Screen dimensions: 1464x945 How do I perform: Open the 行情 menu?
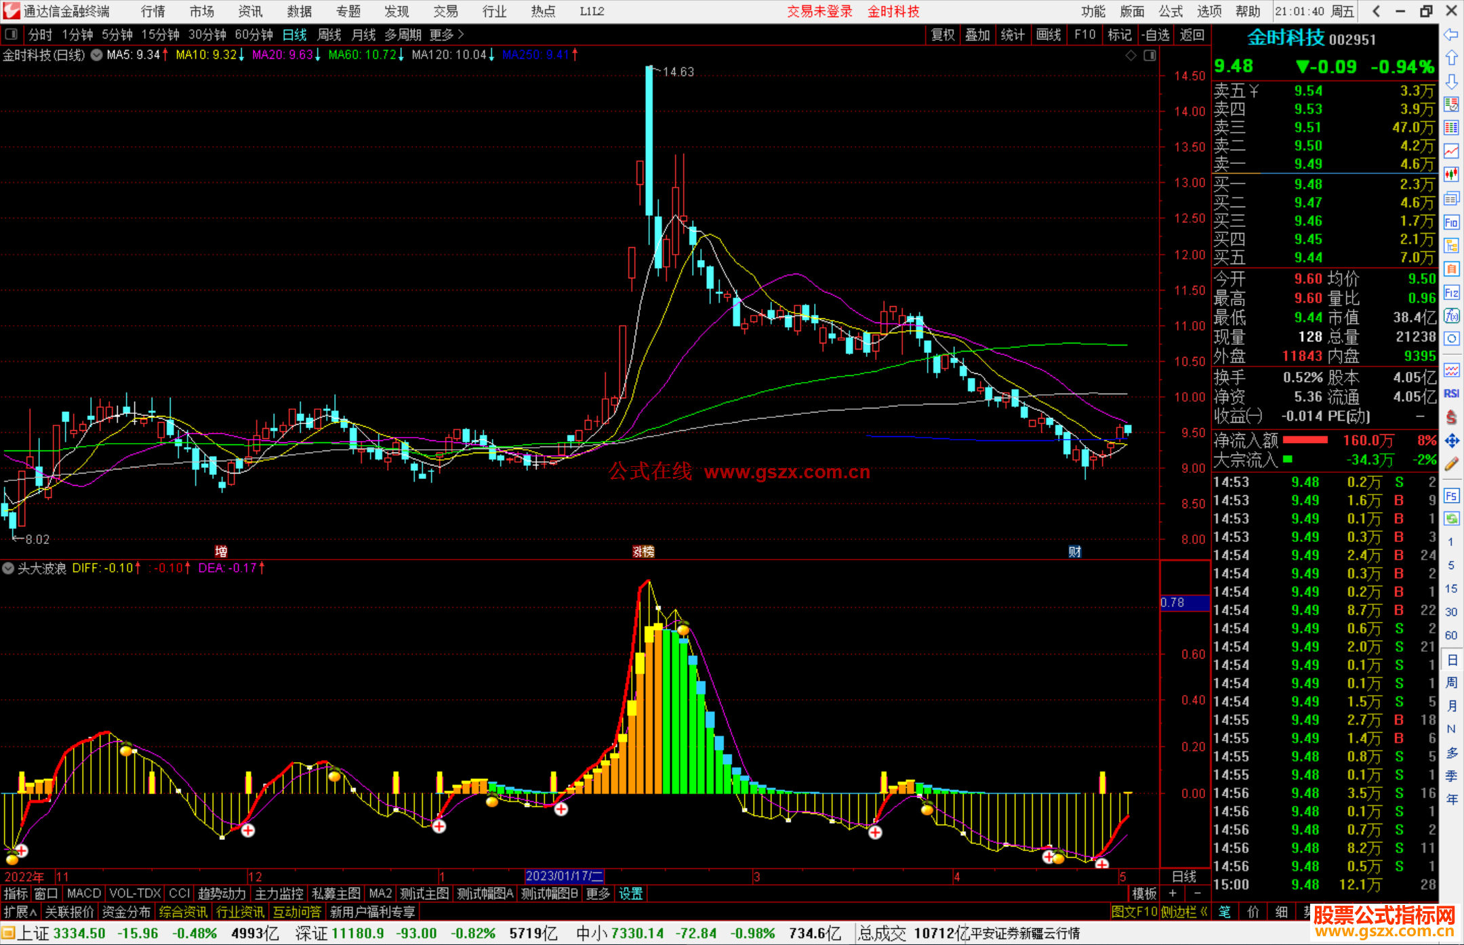click(152, 11)
